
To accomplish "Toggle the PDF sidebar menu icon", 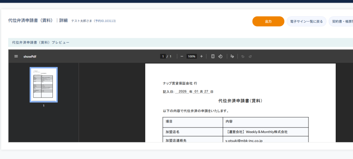I will (x=16, y=56).
